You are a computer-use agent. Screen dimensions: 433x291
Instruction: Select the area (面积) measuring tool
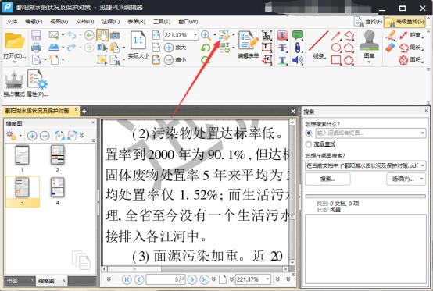click(411, 59)
